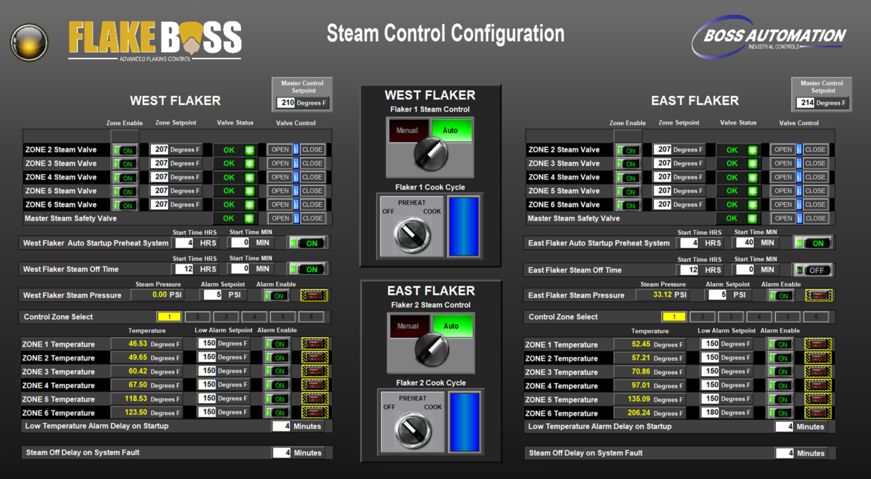The image size is (871, 479).
Task: Turn off the West Flaker Steam Off Time toggle
Action: tap(308, 268)
